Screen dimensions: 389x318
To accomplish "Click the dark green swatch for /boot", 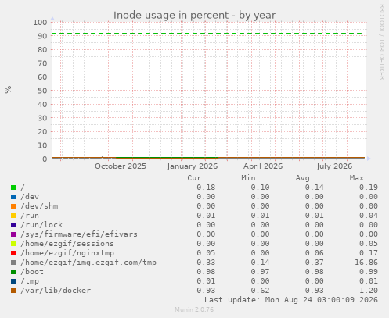I will click(x=13, y=272).
